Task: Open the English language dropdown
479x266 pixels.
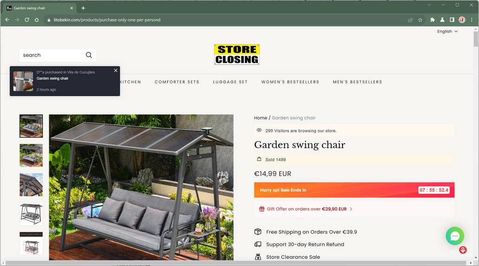Action: coord(447,32)
